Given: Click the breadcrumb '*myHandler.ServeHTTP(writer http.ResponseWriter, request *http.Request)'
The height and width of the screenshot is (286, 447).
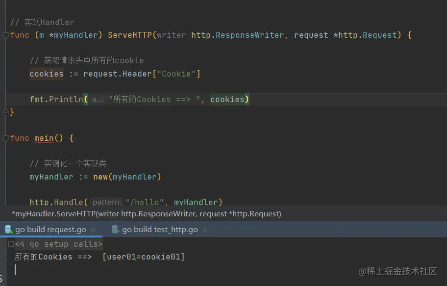Looking at the screenshot, I should click(x=147, y=214).
